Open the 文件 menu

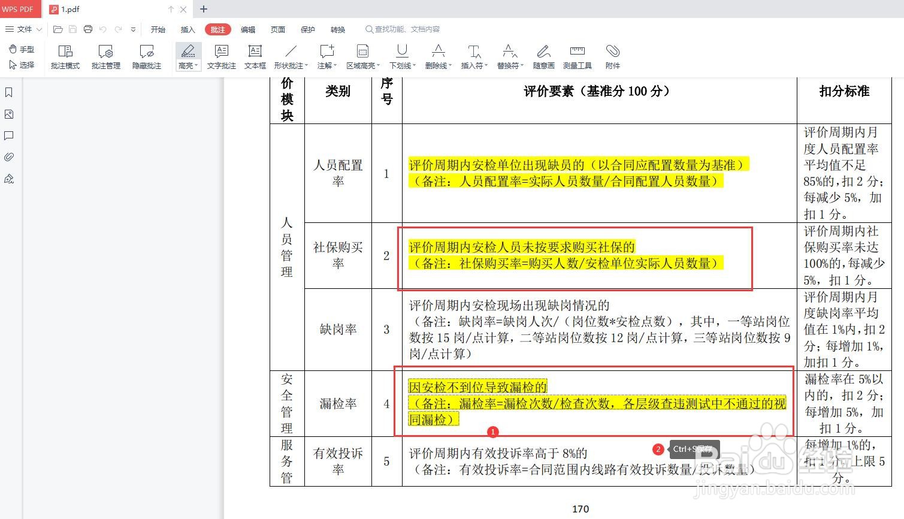click(x=23, y=29)
